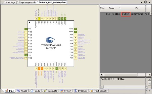The image size is (152, 94).
Task: Open the Flash Security tab
Action: tap(99, 91)
